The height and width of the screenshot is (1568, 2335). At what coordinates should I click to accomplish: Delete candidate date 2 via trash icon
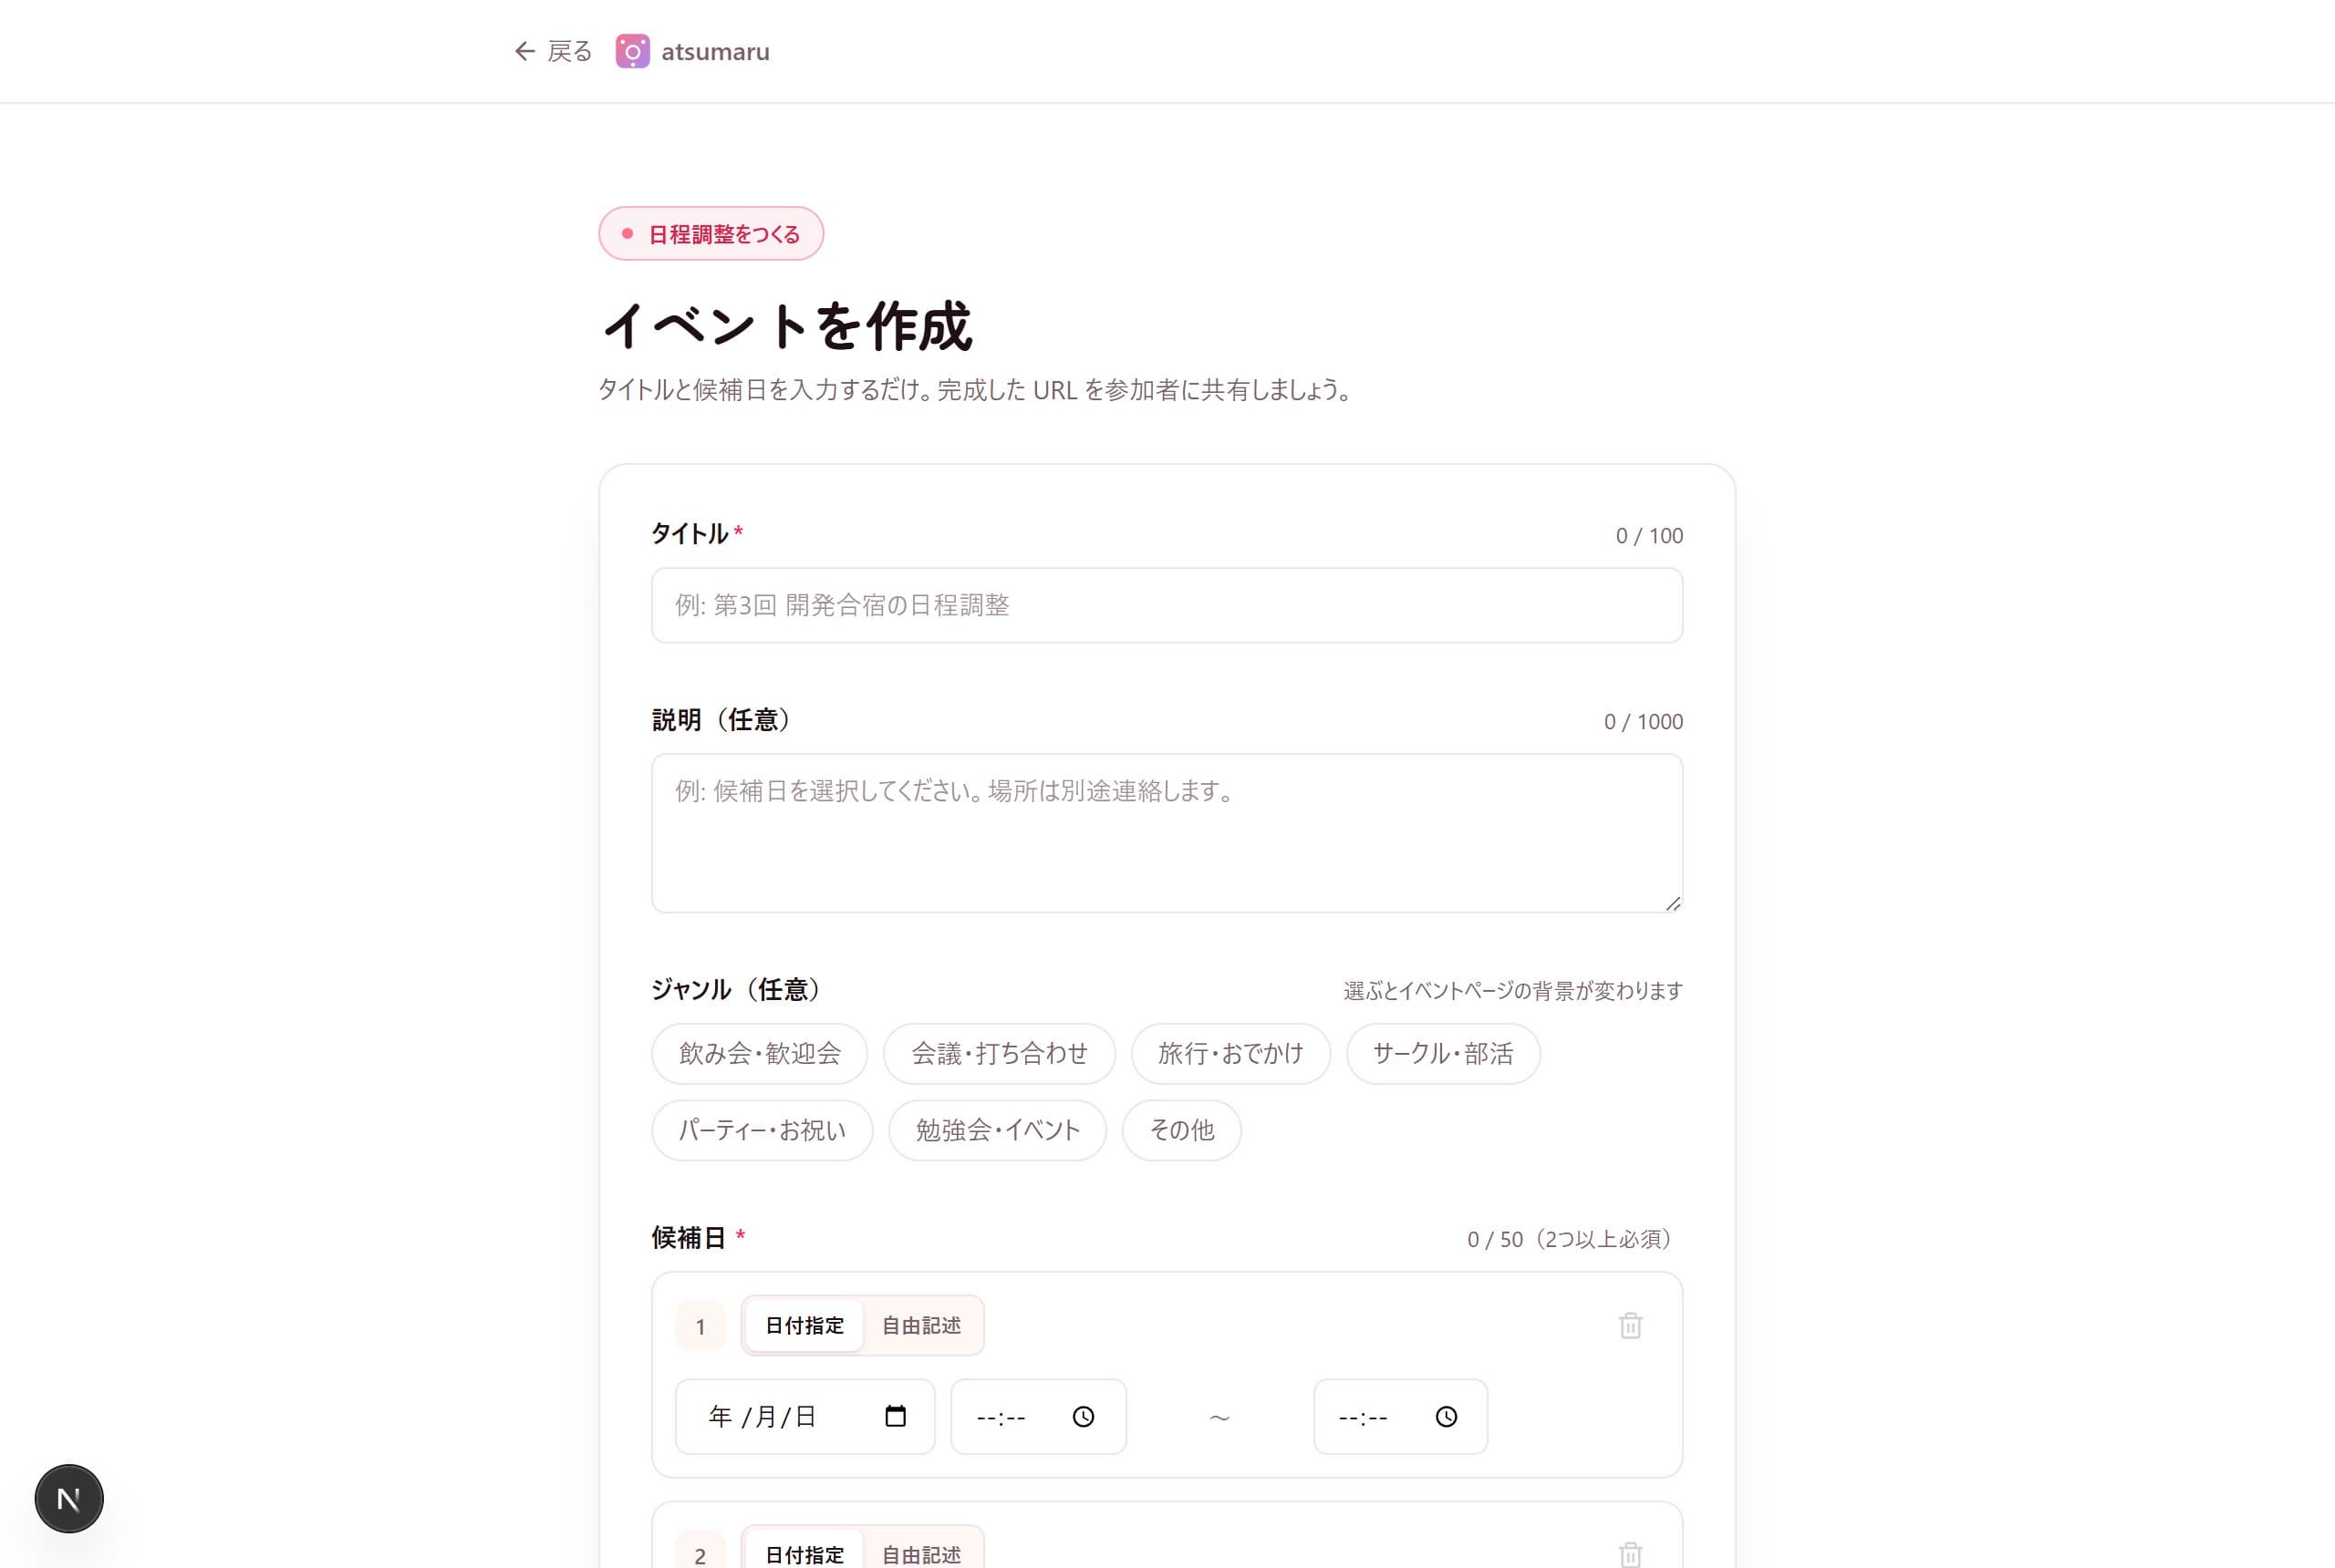tap(1630, 1554)
